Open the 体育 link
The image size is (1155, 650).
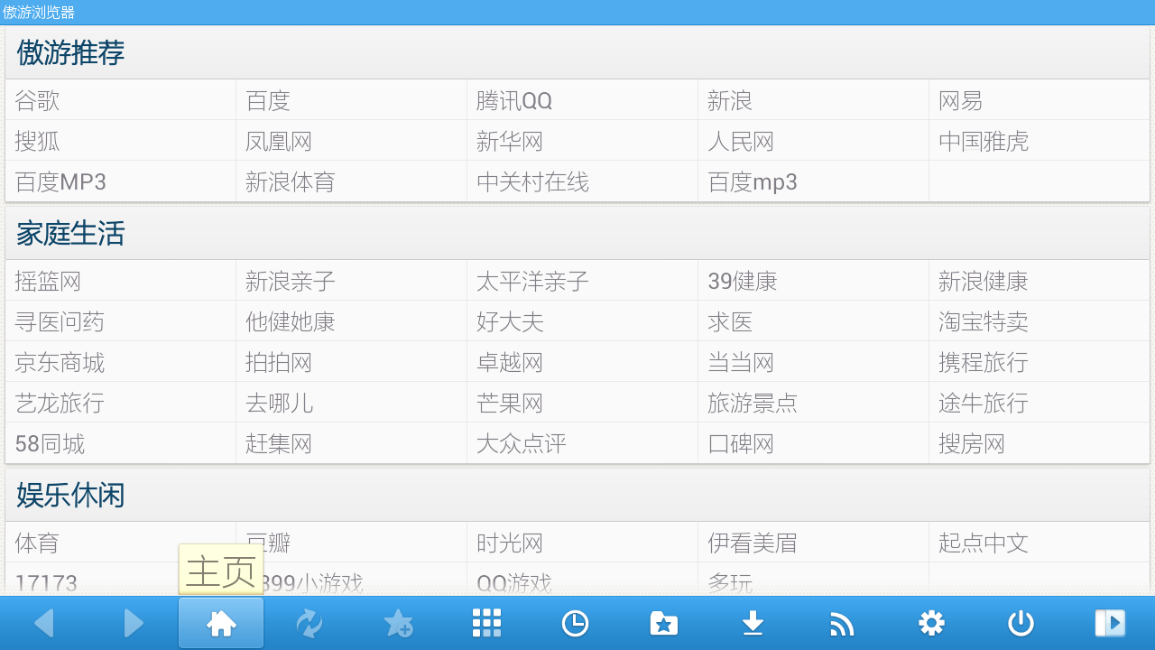click(x=37, y=543)
